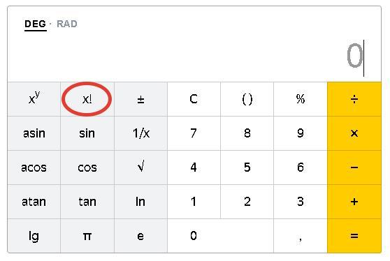Click the asin function key

34,133
